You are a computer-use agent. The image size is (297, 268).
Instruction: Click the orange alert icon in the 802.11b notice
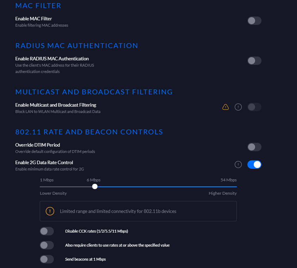click(50, 211)
